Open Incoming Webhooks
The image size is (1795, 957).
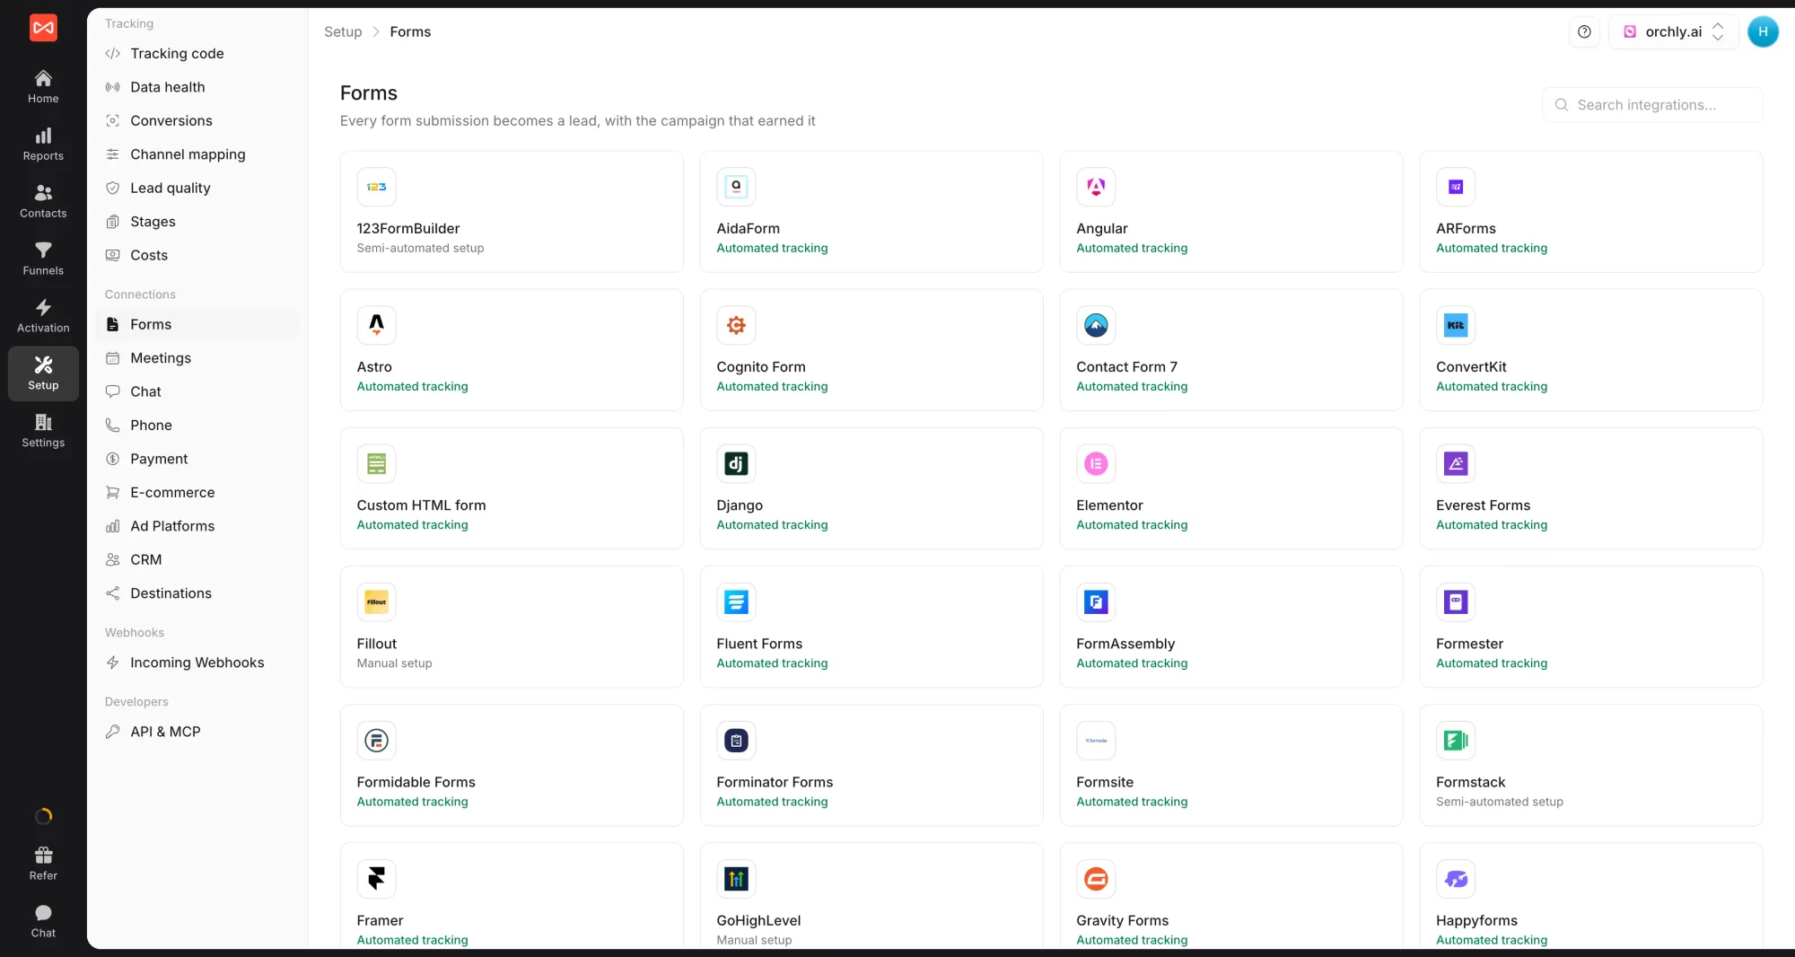tap(197, 663)
